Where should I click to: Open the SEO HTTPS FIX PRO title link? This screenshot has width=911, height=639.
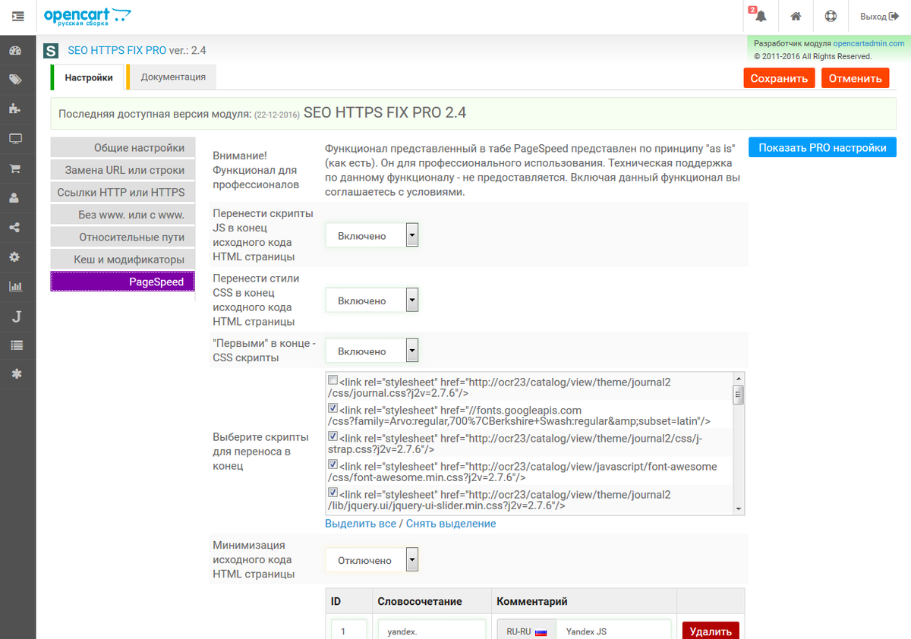coord(117,51)
